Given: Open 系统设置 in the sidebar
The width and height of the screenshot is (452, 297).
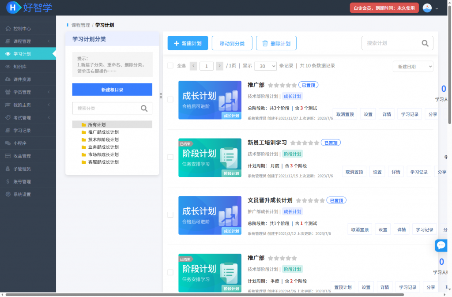Looking at the screenshot, I should (x=28, y=194).
